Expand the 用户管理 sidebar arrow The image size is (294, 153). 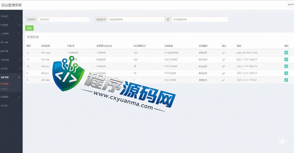19,42
